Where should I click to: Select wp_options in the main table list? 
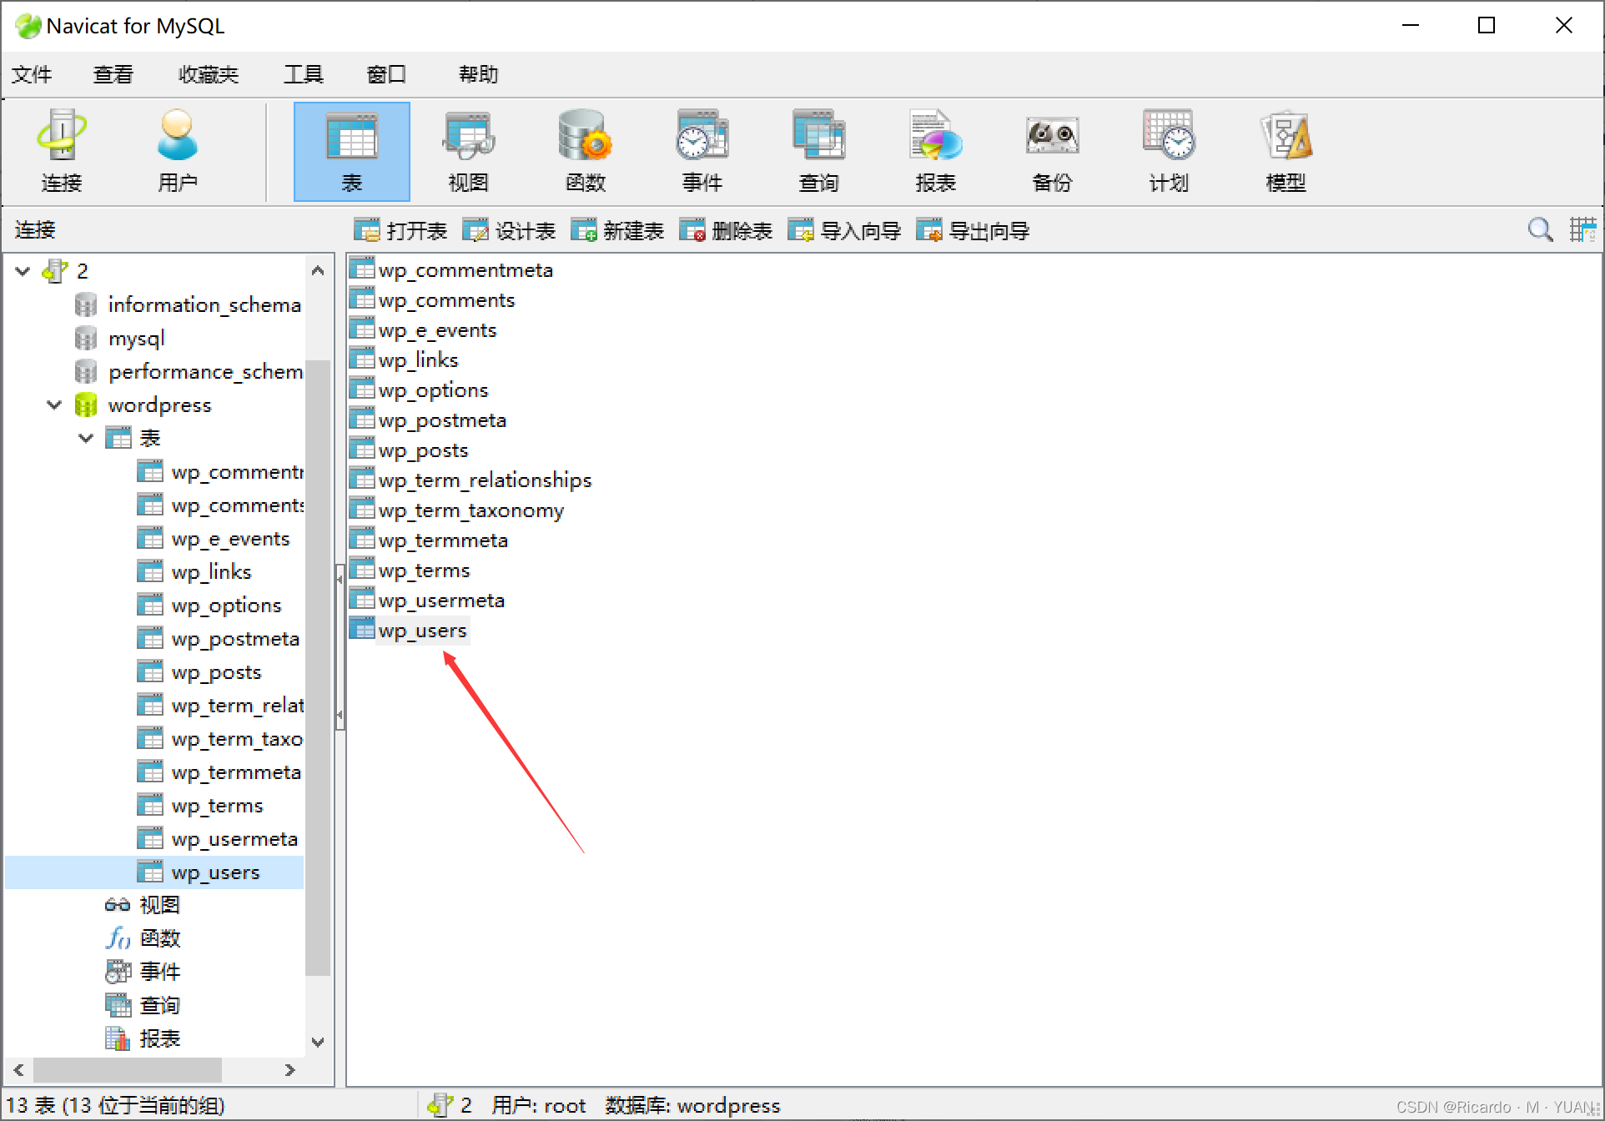coord(432,390)
